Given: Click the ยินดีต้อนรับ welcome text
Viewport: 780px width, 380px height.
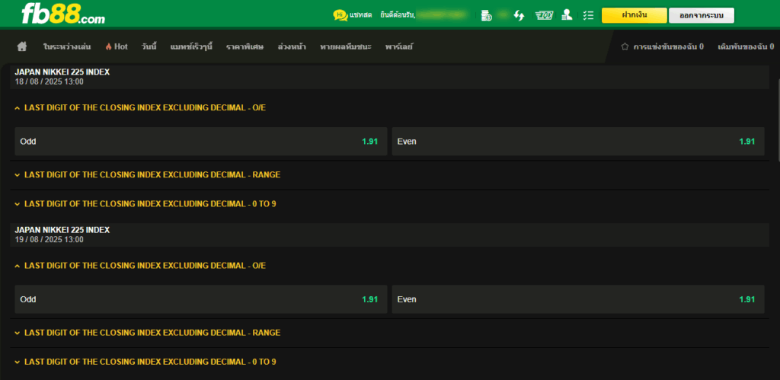Looking at the screenshot, I should click(398, 15).
